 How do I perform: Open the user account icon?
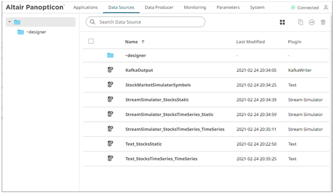(326, 8)
